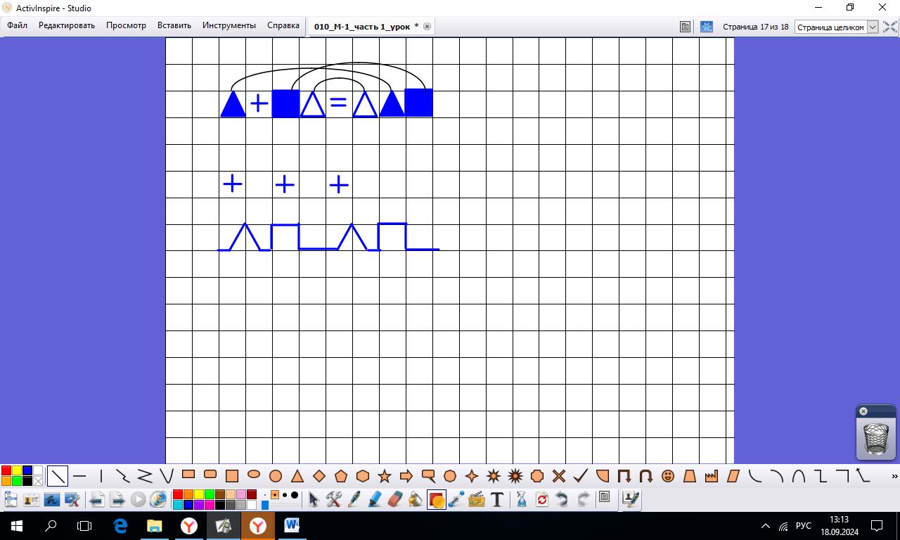Screen dimensions: 900x540
Task: Expand the Страница целиком zoom dropdown
Action: click(873, 27)
